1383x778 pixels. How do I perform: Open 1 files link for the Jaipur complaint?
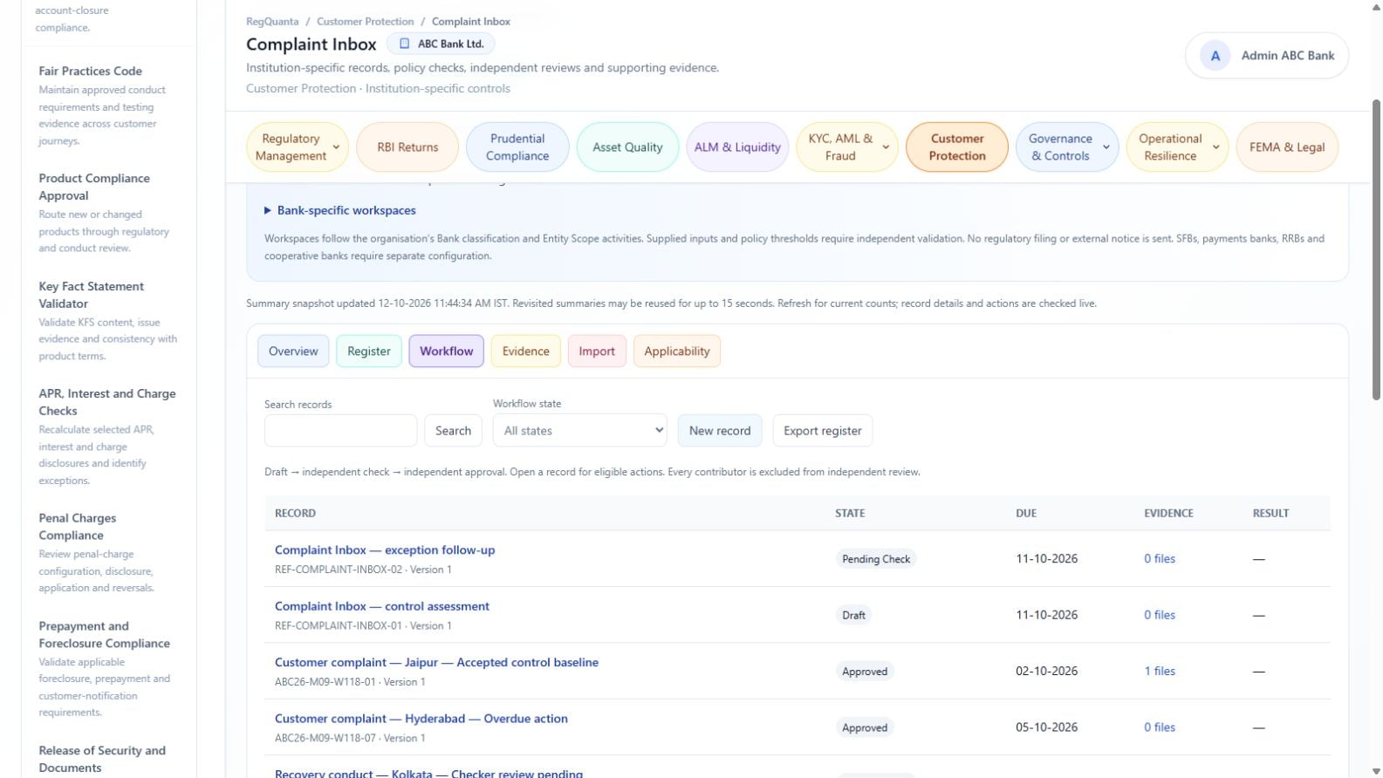pos(1160,672)
